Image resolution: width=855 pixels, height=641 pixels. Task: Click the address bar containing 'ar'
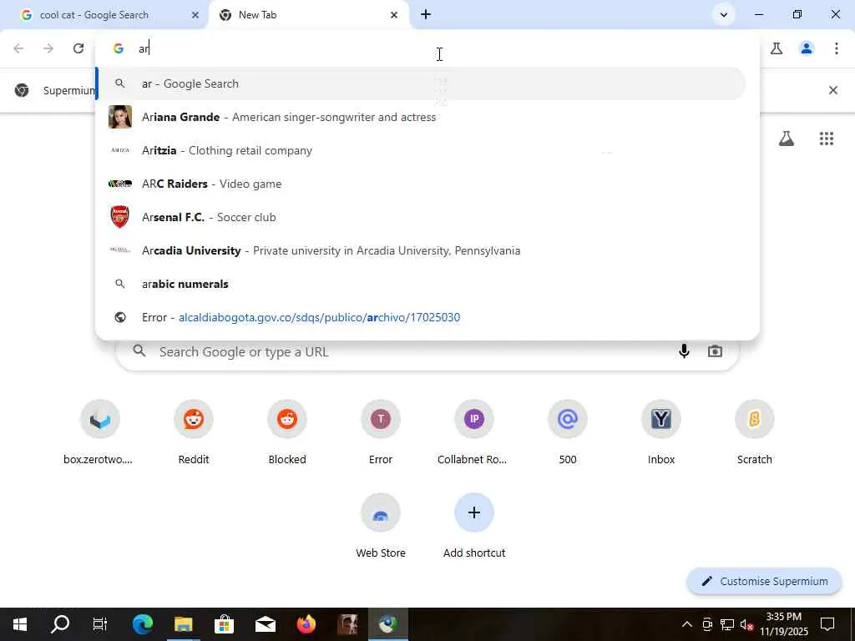click(427, 48)
